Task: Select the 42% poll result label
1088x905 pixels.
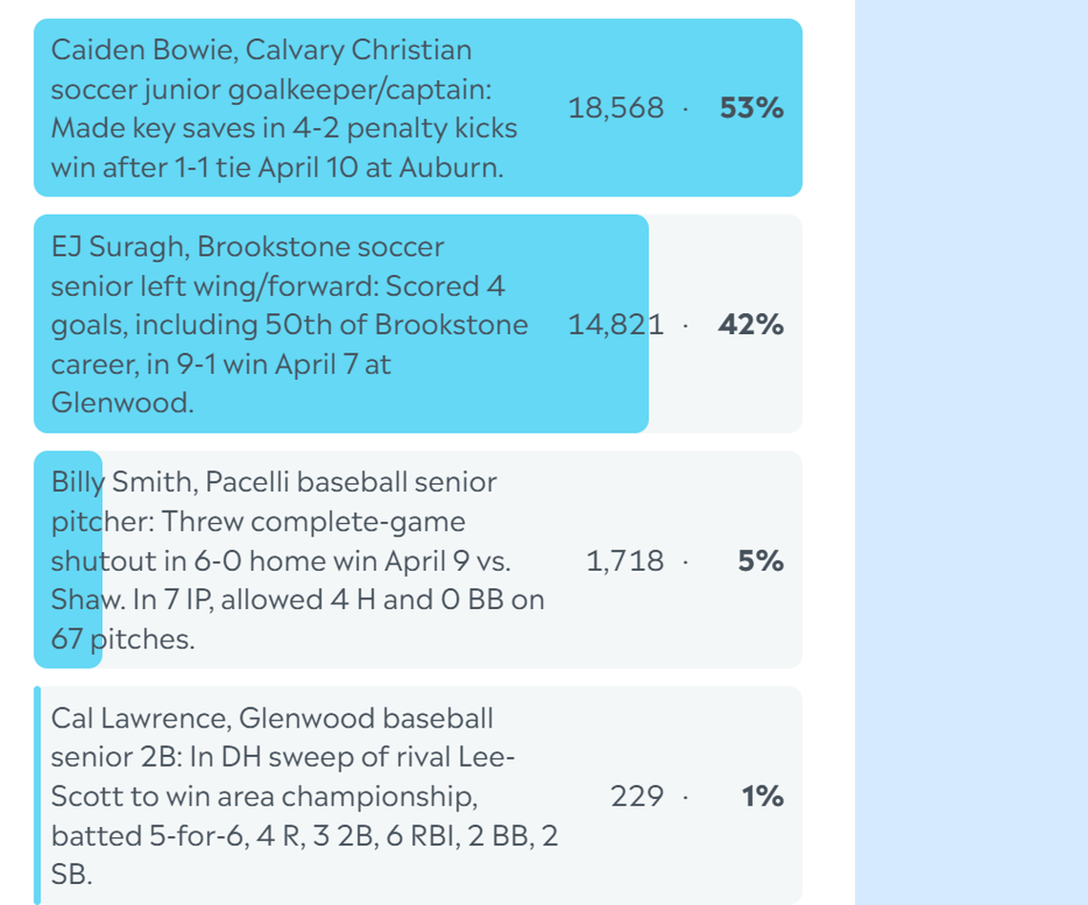Action: pyautogui.click(x=751, y=325)
